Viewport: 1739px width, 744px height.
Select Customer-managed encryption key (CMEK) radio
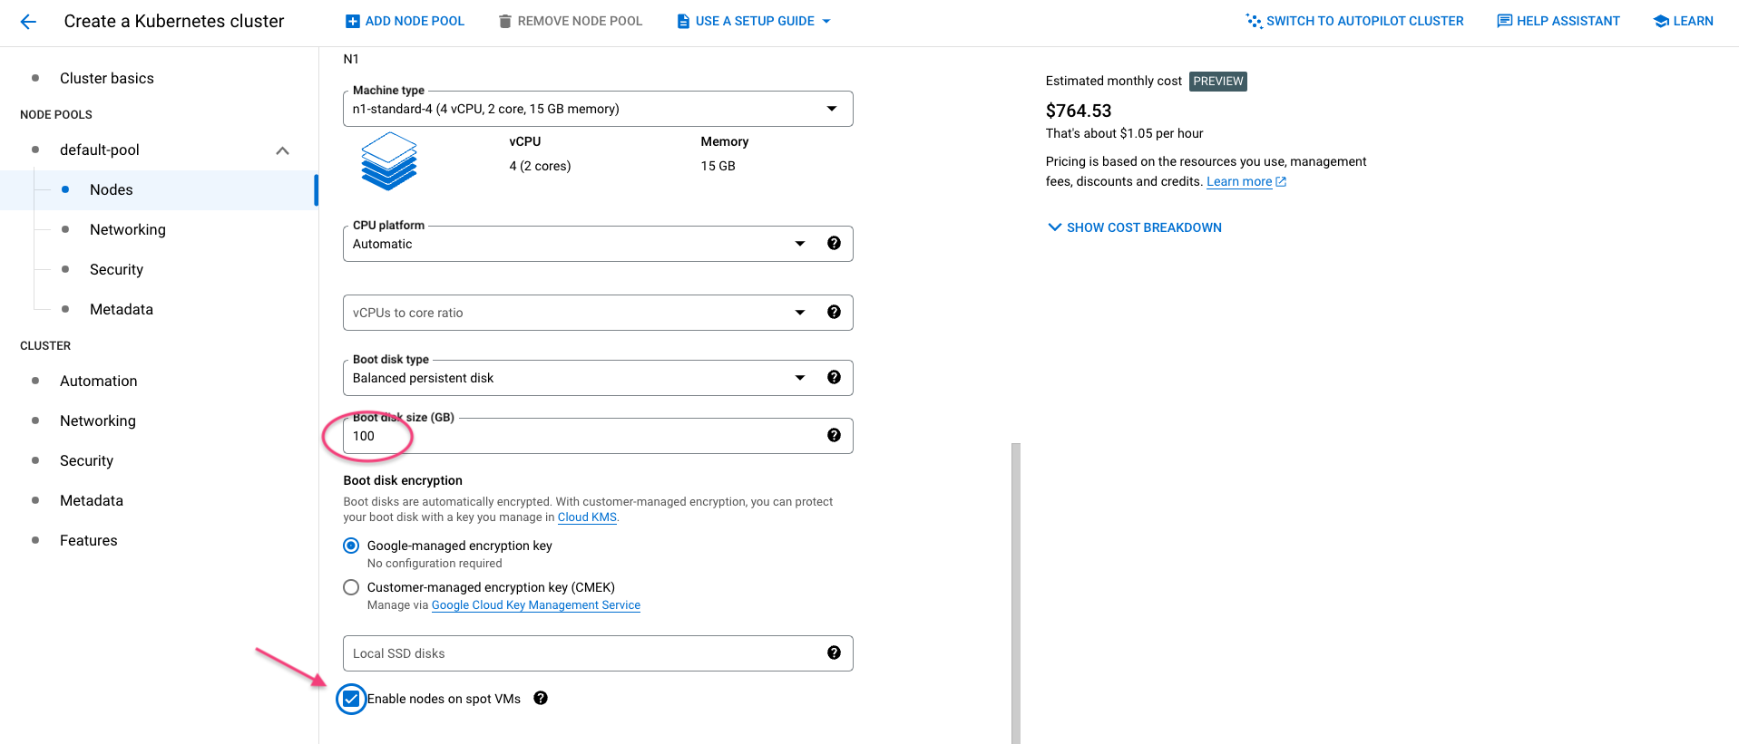tap(351, 587)
